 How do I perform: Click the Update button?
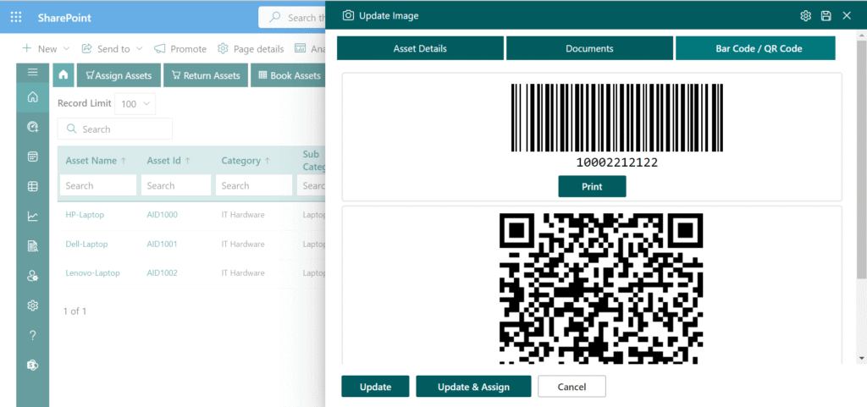click(375, 386)
